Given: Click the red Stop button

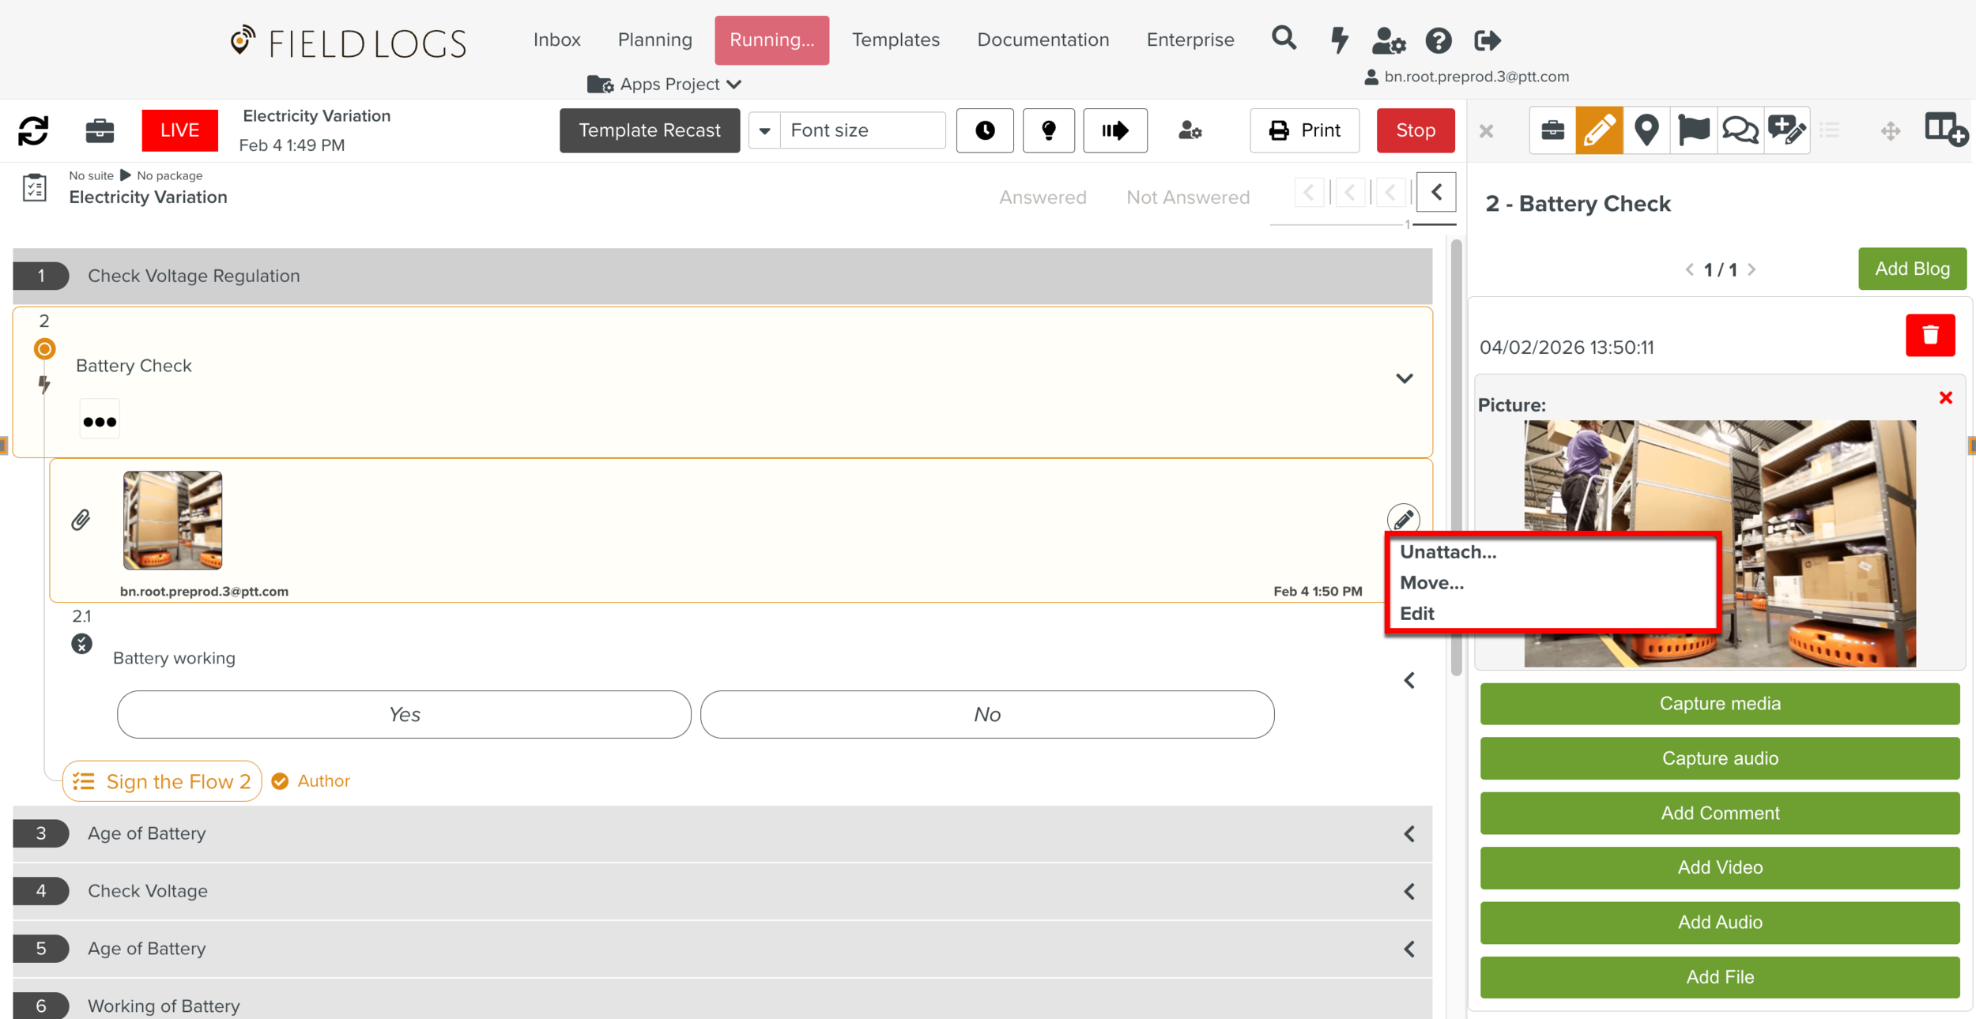Looking at the screenshot, I should click(x=1415, y=130).
